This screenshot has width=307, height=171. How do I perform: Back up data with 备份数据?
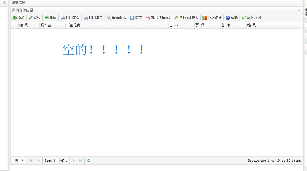click(x=251, y=18)
